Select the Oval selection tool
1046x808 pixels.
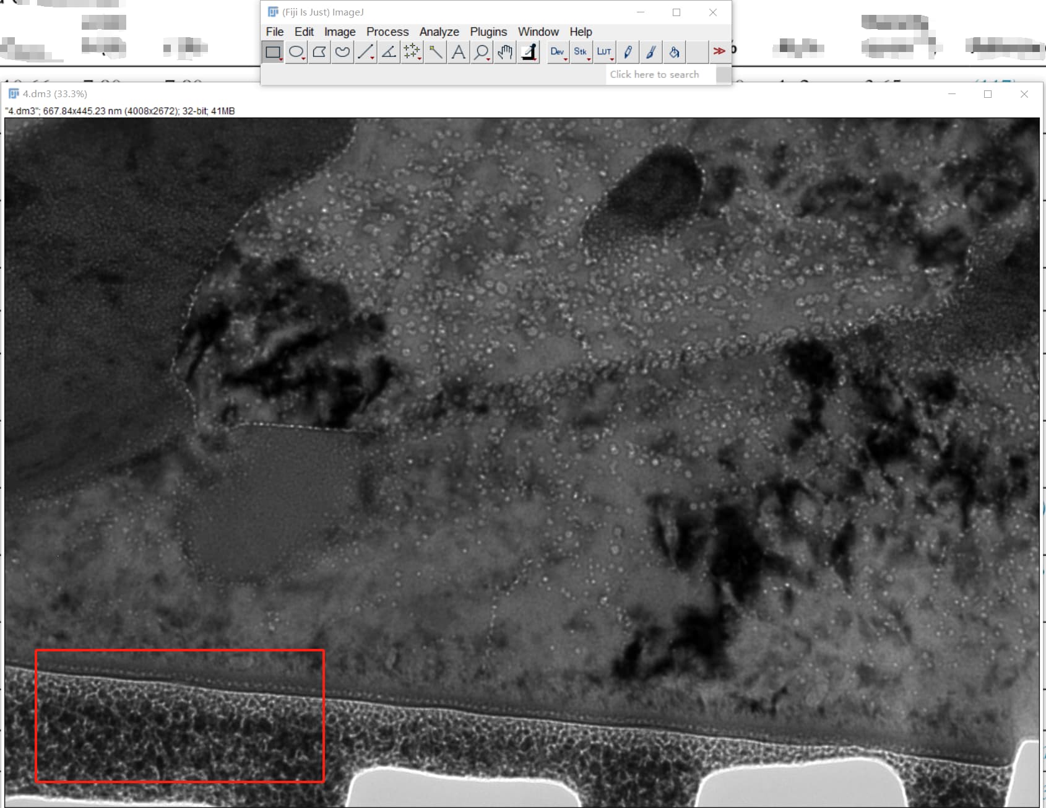coord(296,52)
